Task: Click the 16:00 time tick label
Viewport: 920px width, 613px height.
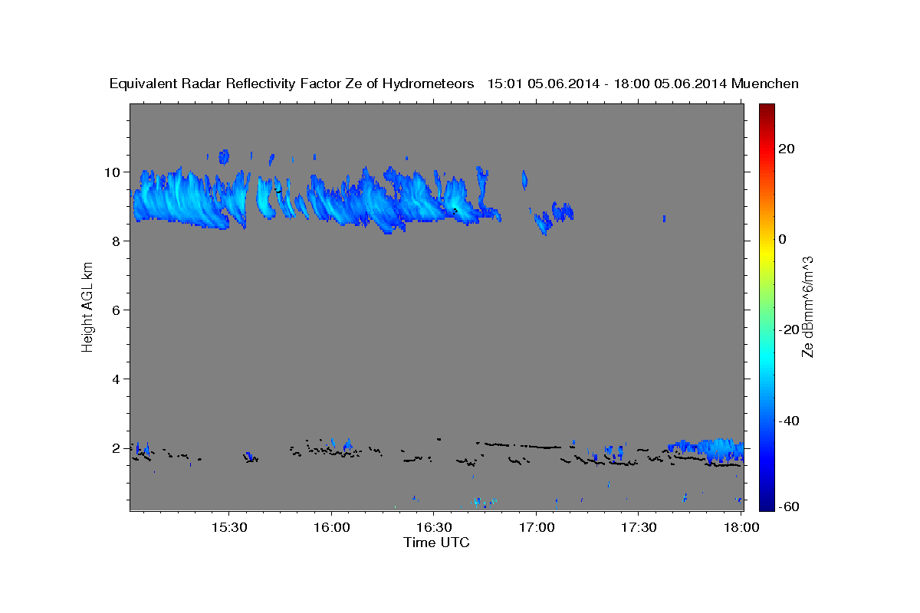Action: [x=332, y=528]
